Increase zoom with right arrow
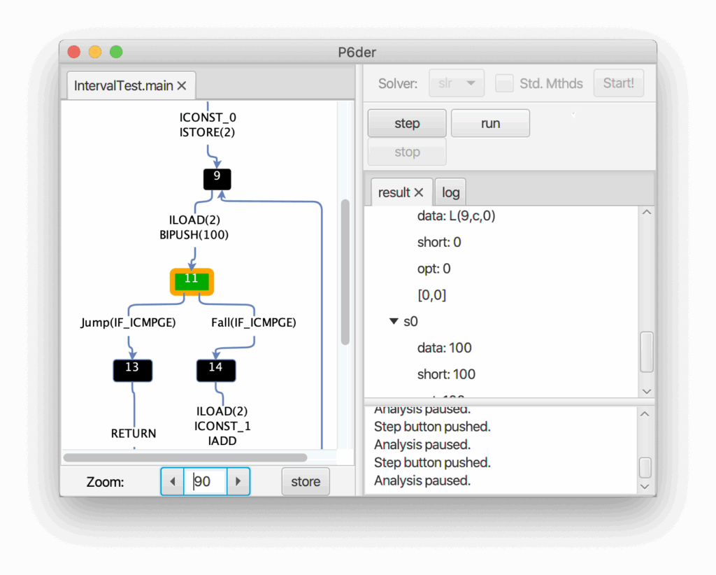 pos(238,481)
